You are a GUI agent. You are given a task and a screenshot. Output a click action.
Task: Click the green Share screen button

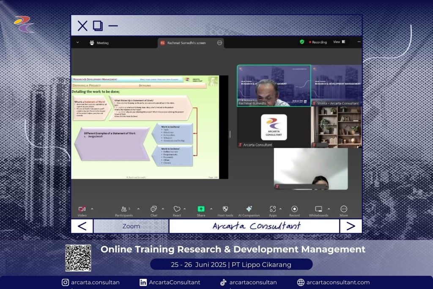(x=201, y=209)
